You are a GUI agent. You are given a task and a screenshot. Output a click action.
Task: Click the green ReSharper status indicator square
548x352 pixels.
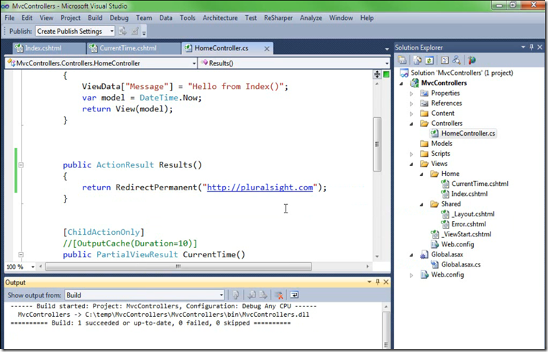click(386, 74)
